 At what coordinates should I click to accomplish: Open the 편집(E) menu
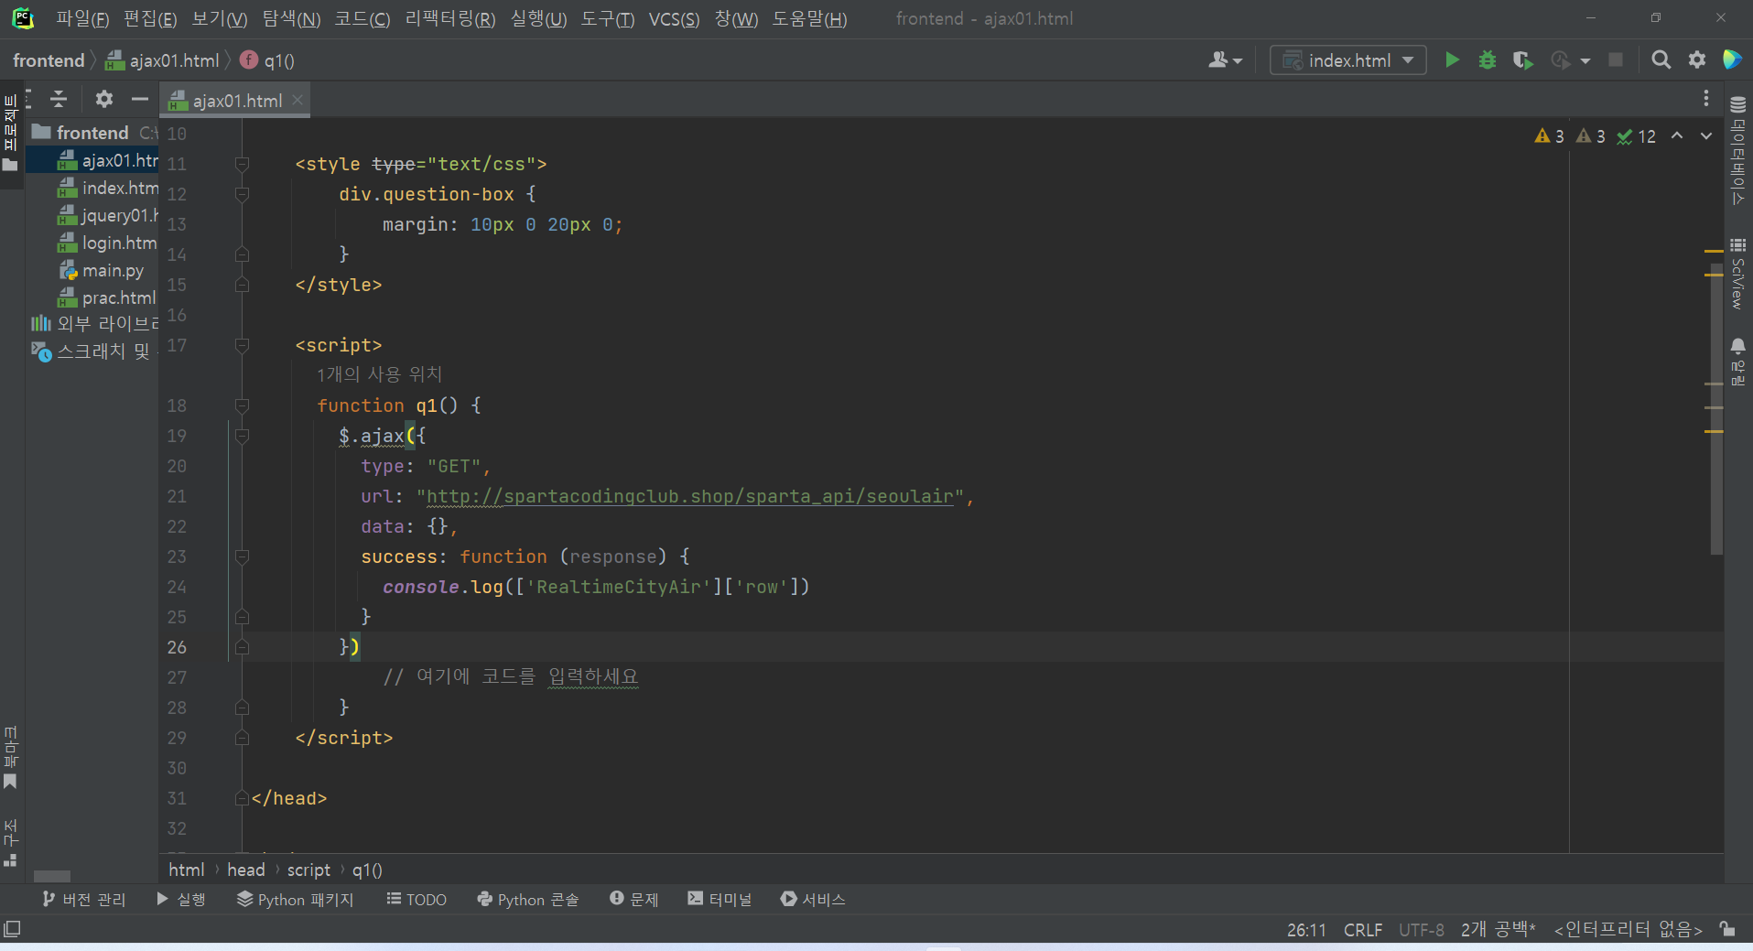[x=150, y=19]
